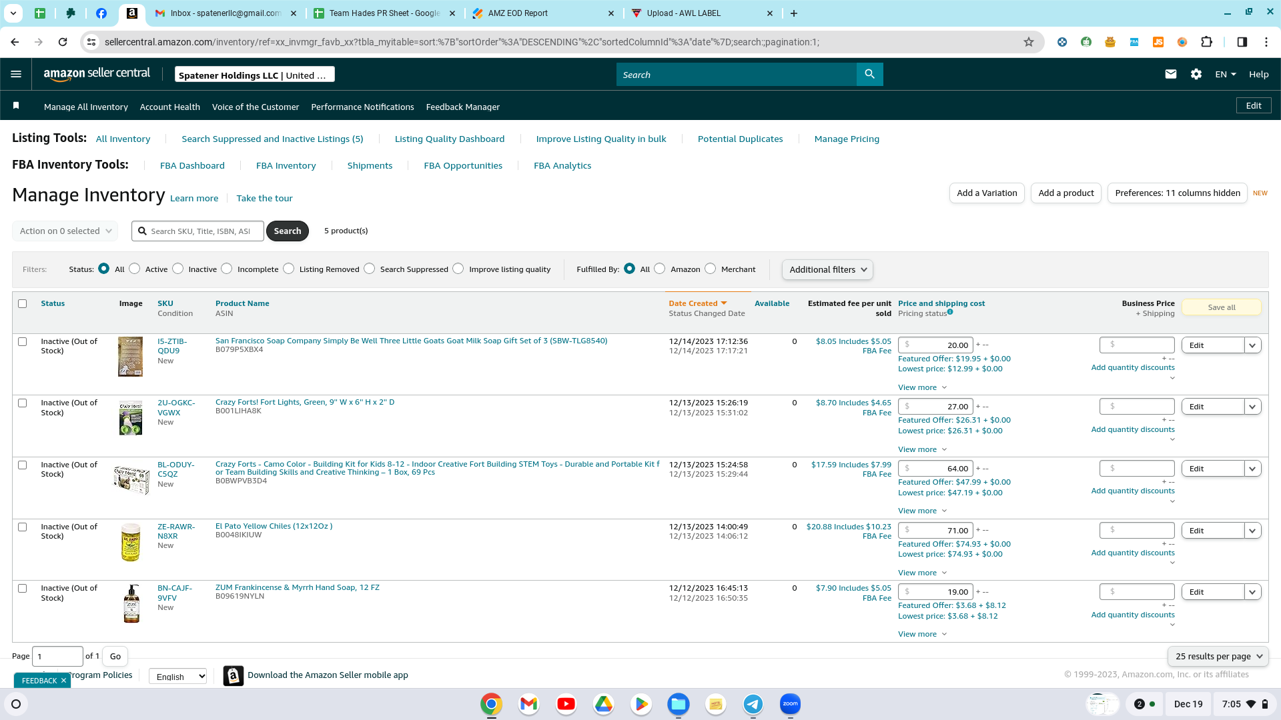Open the EN language dropdown

pyautogui.click(x=1226, y=74)
